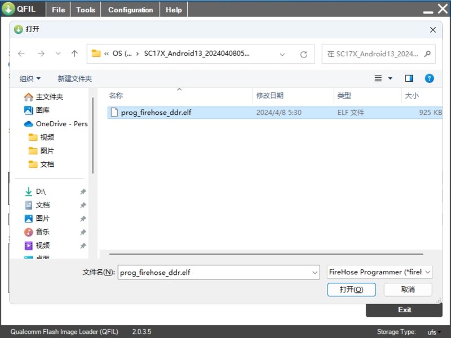The width and height of the screenshot is (451, 338).
Task: Select the OS drive path segment
Action: pyautogui.click(x=122, y=54)
